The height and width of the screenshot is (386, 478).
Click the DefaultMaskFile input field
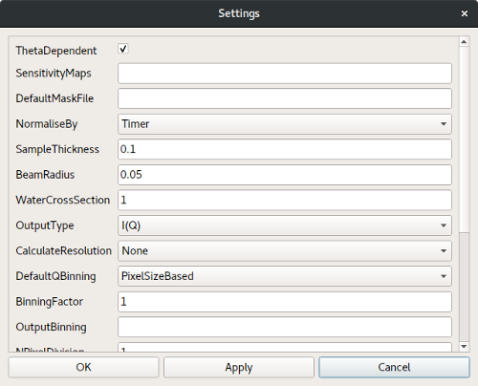(x=285, y=98)
